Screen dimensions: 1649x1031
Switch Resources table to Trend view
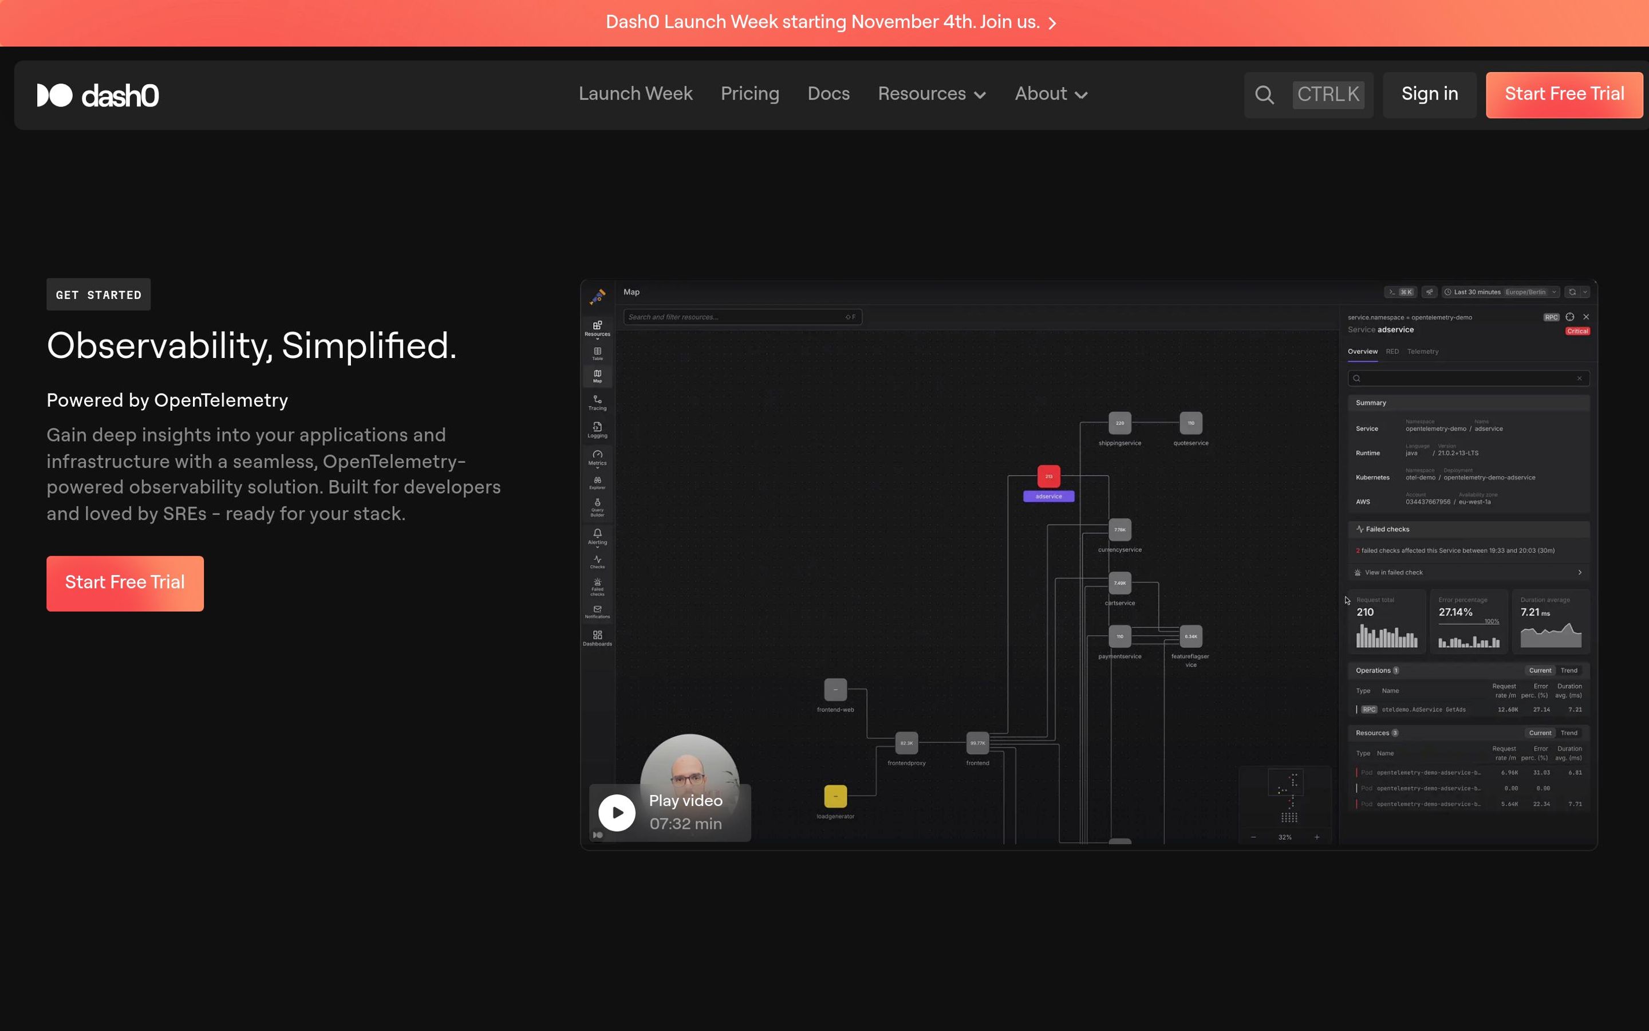(x=1569, y=733)
